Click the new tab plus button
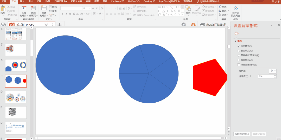The image size is (281, 140). (x=59, y=25)
